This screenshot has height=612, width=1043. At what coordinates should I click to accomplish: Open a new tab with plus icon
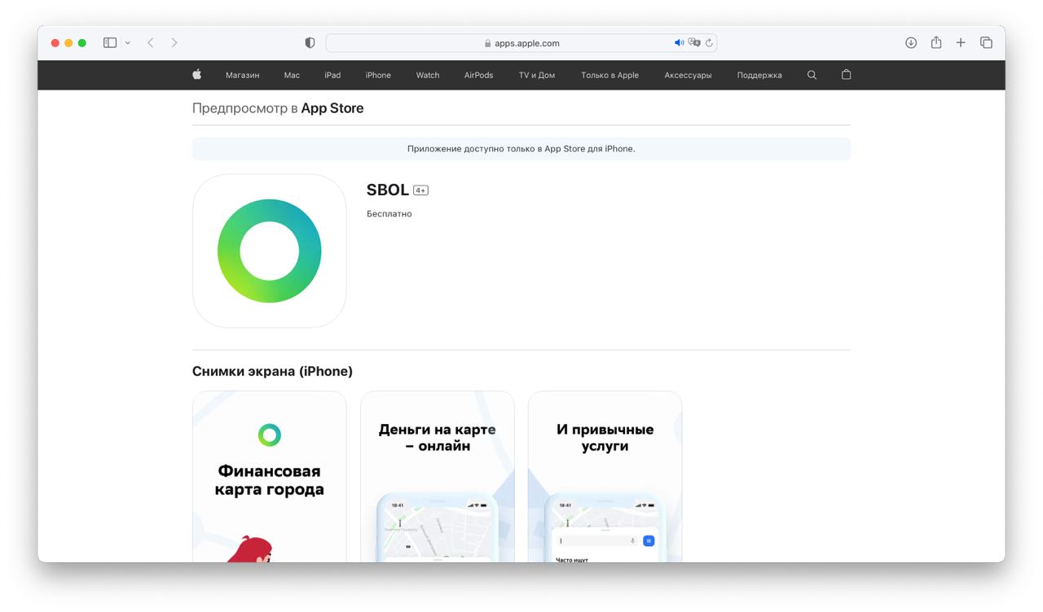961,42
